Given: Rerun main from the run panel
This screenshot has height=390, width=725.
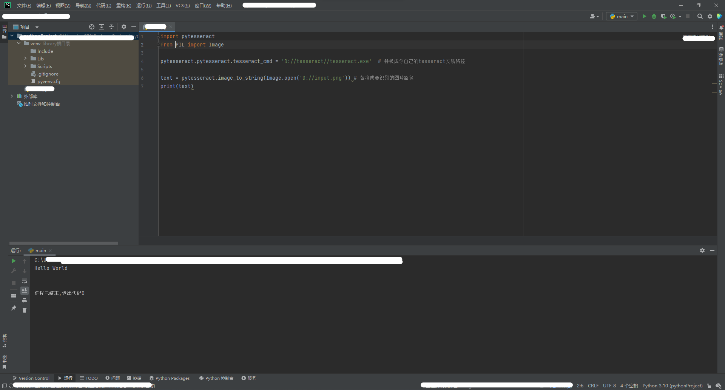Looking at the screenshot, I should (x=14, y=261).
